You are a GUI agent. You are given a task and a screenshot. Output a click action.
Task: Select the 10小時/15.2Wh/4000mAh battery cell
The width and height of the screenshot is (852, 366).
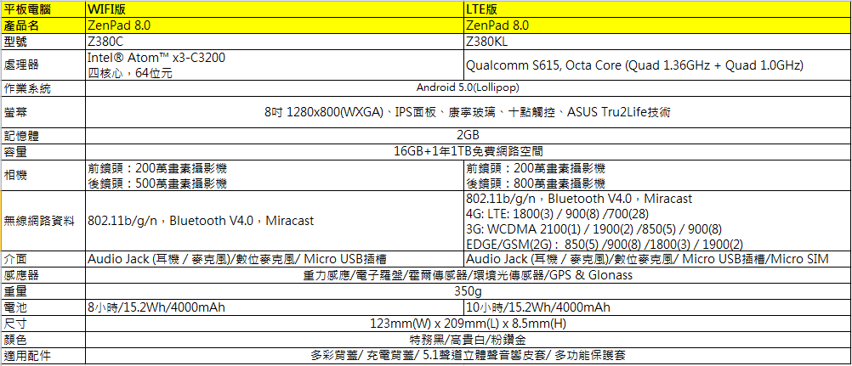656,308
